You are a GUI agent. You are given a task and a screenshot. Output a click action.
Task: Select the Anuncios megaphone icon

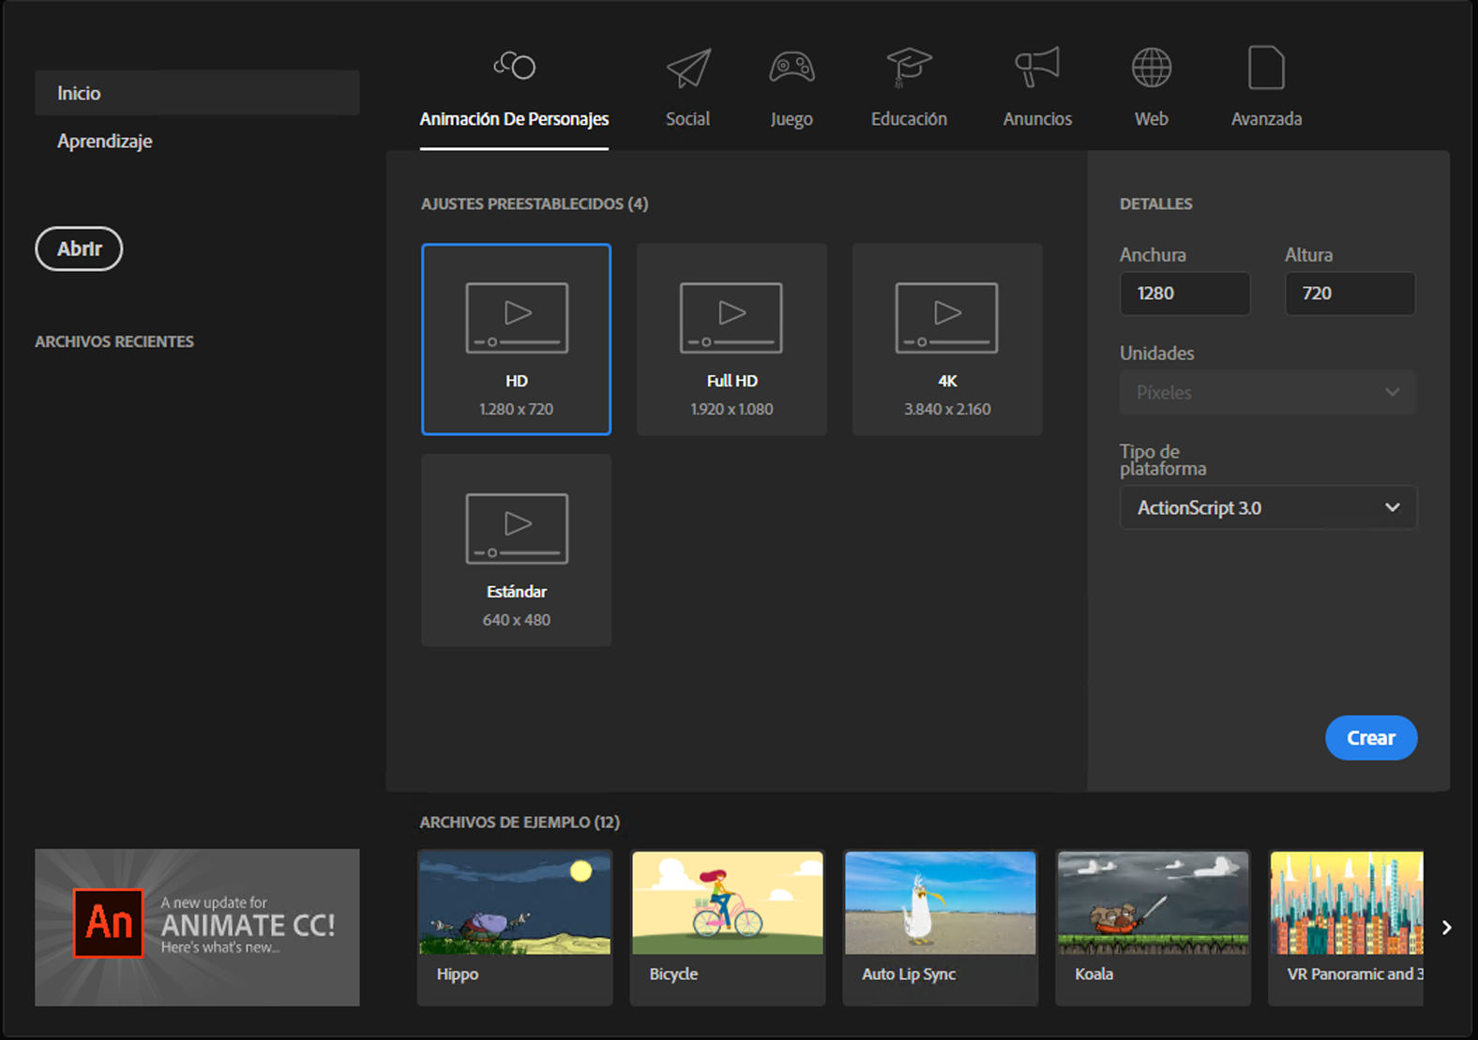[1037, 68]
